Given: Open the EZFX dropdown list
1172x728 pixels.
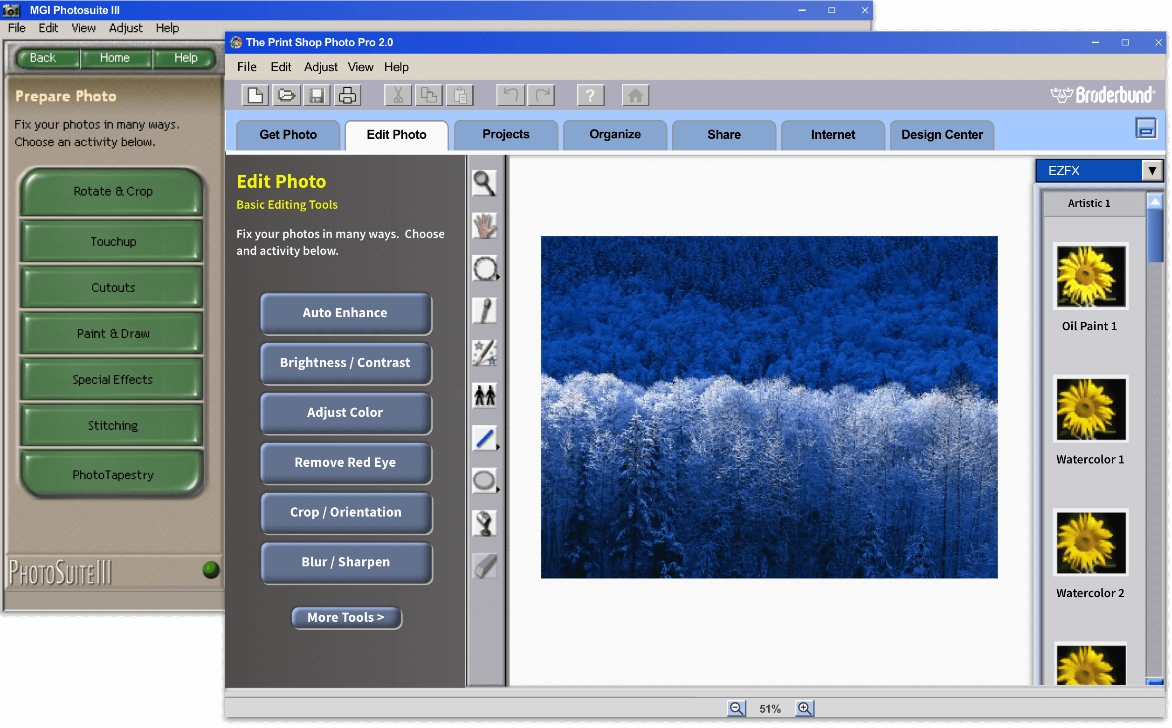Looking at the screenshot, I should coord(1152,170).
